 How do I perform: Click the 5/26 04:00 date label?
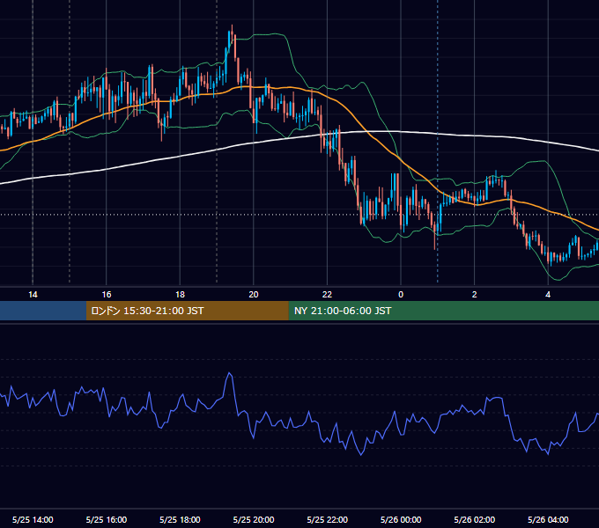(x=548, y=519)
